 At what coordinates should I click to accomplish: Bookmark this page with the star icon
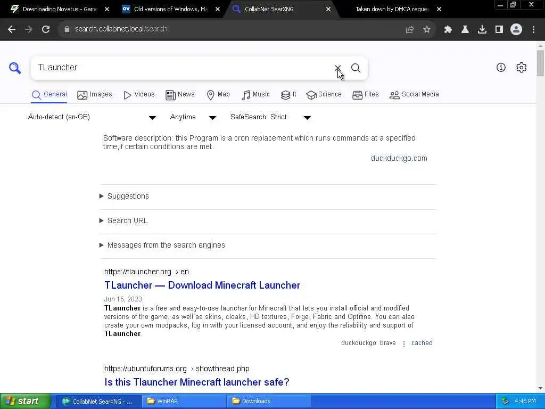click(x=427, y=30)
